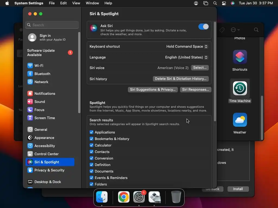Open Siri Suggestions & Privacy options
This screenshot has width=278, height=208.
click(153, 89)
